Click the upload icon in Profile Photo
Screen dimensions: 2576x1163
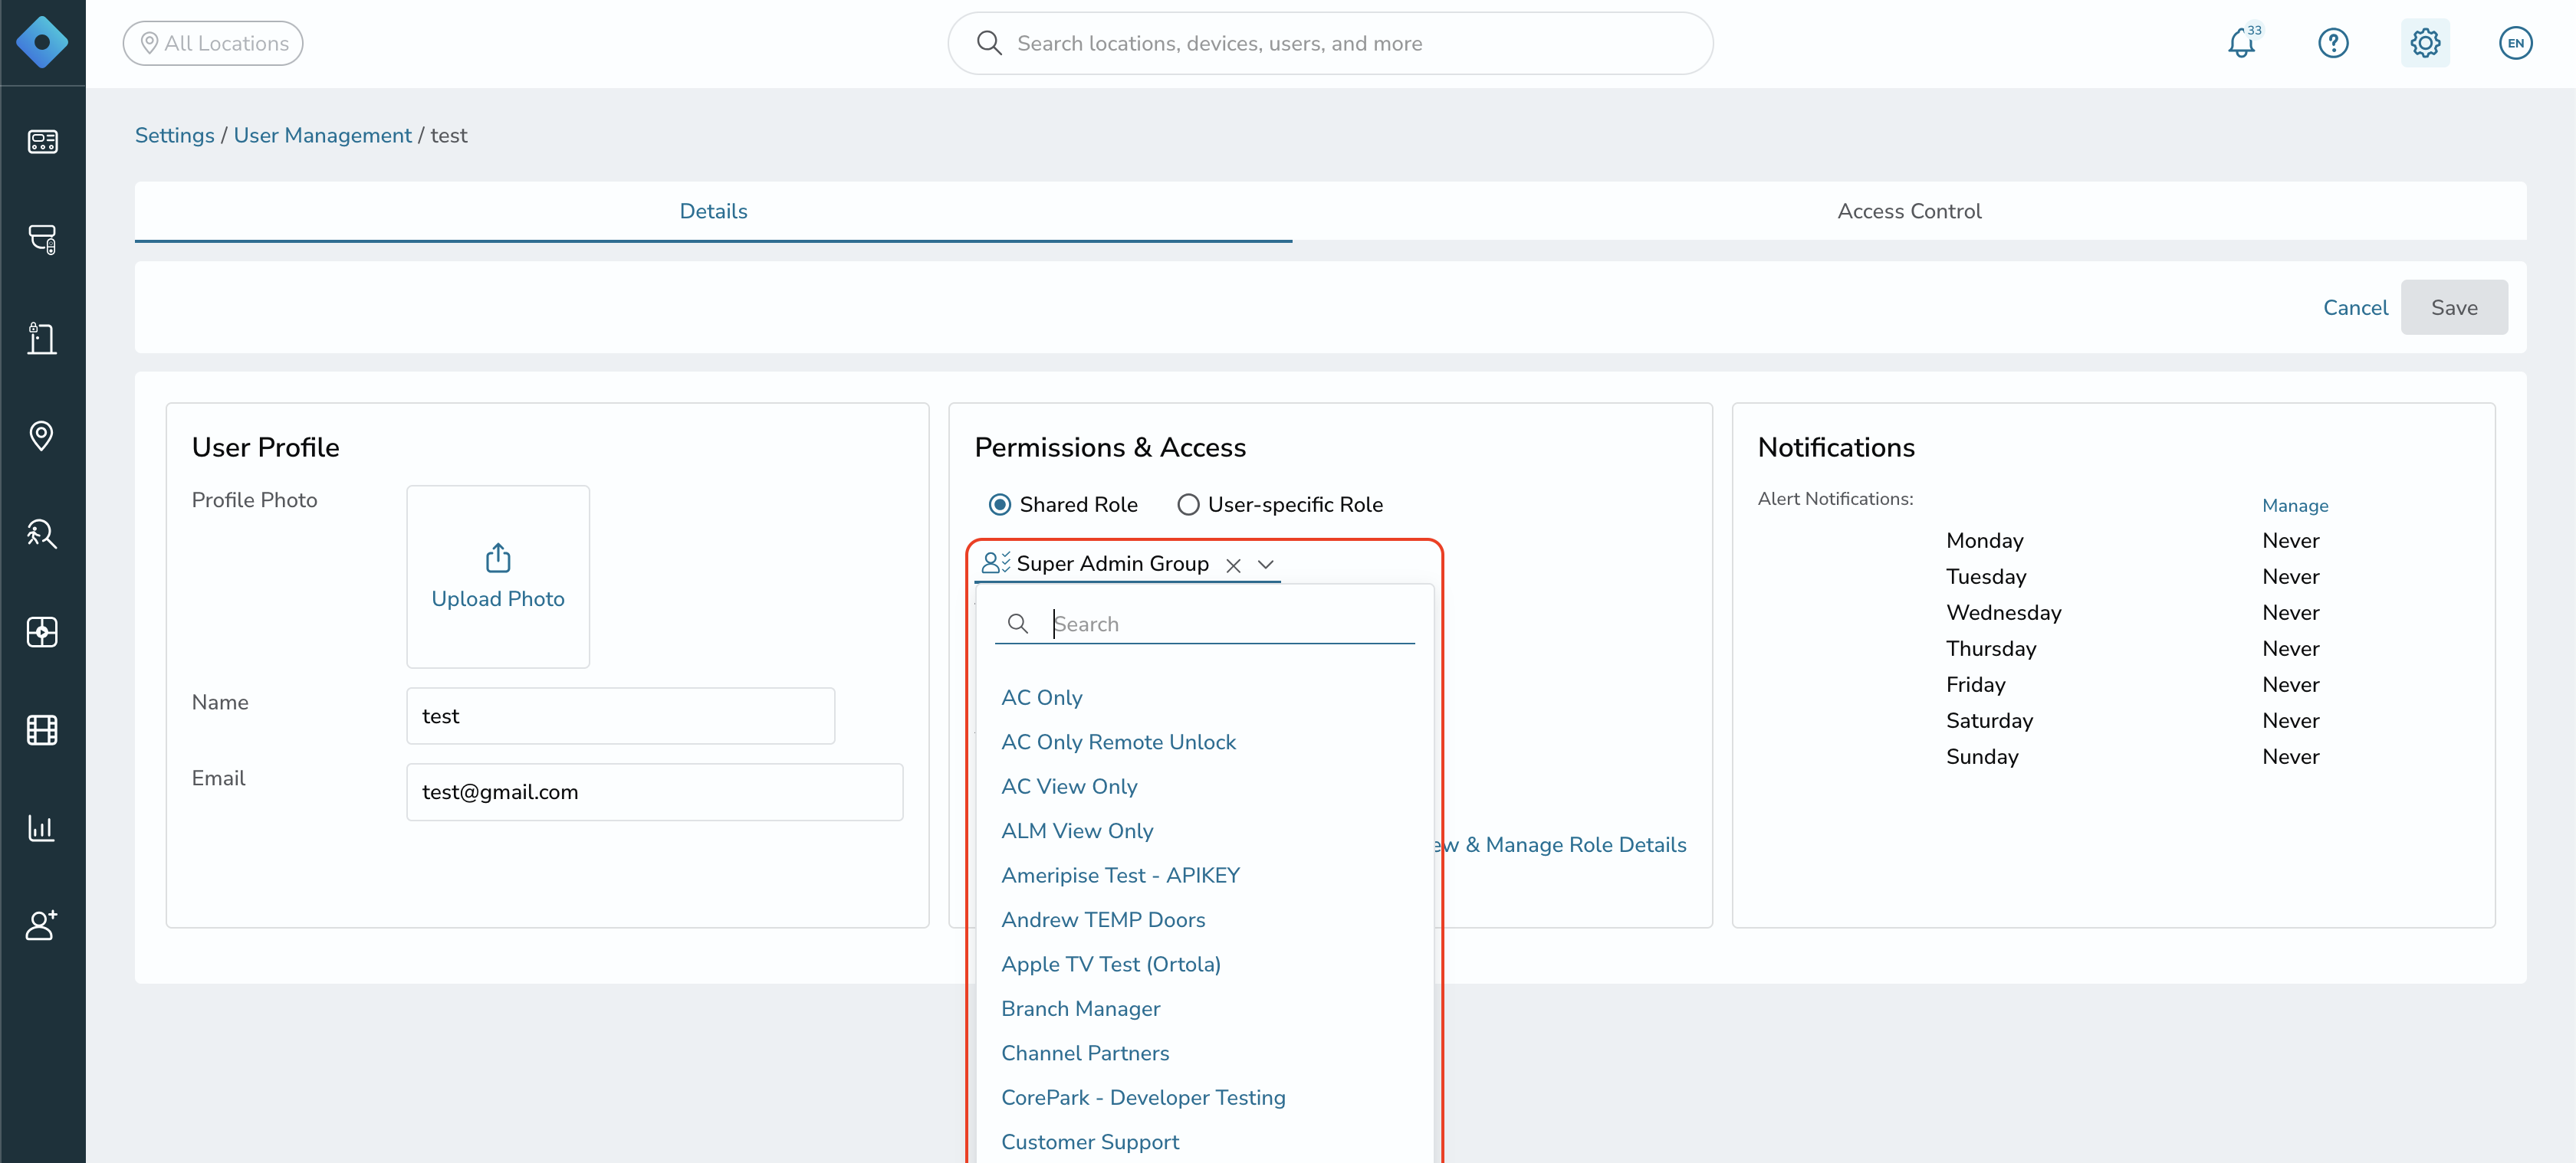pos(498,558)
